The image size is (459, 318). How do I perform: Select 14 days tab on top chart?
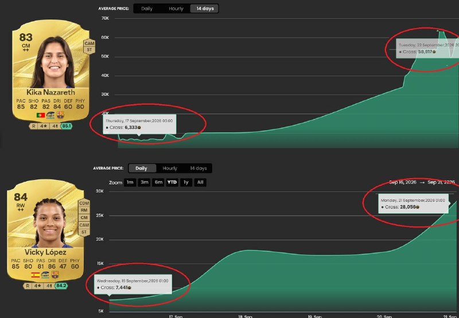click(x=205, y=9)
